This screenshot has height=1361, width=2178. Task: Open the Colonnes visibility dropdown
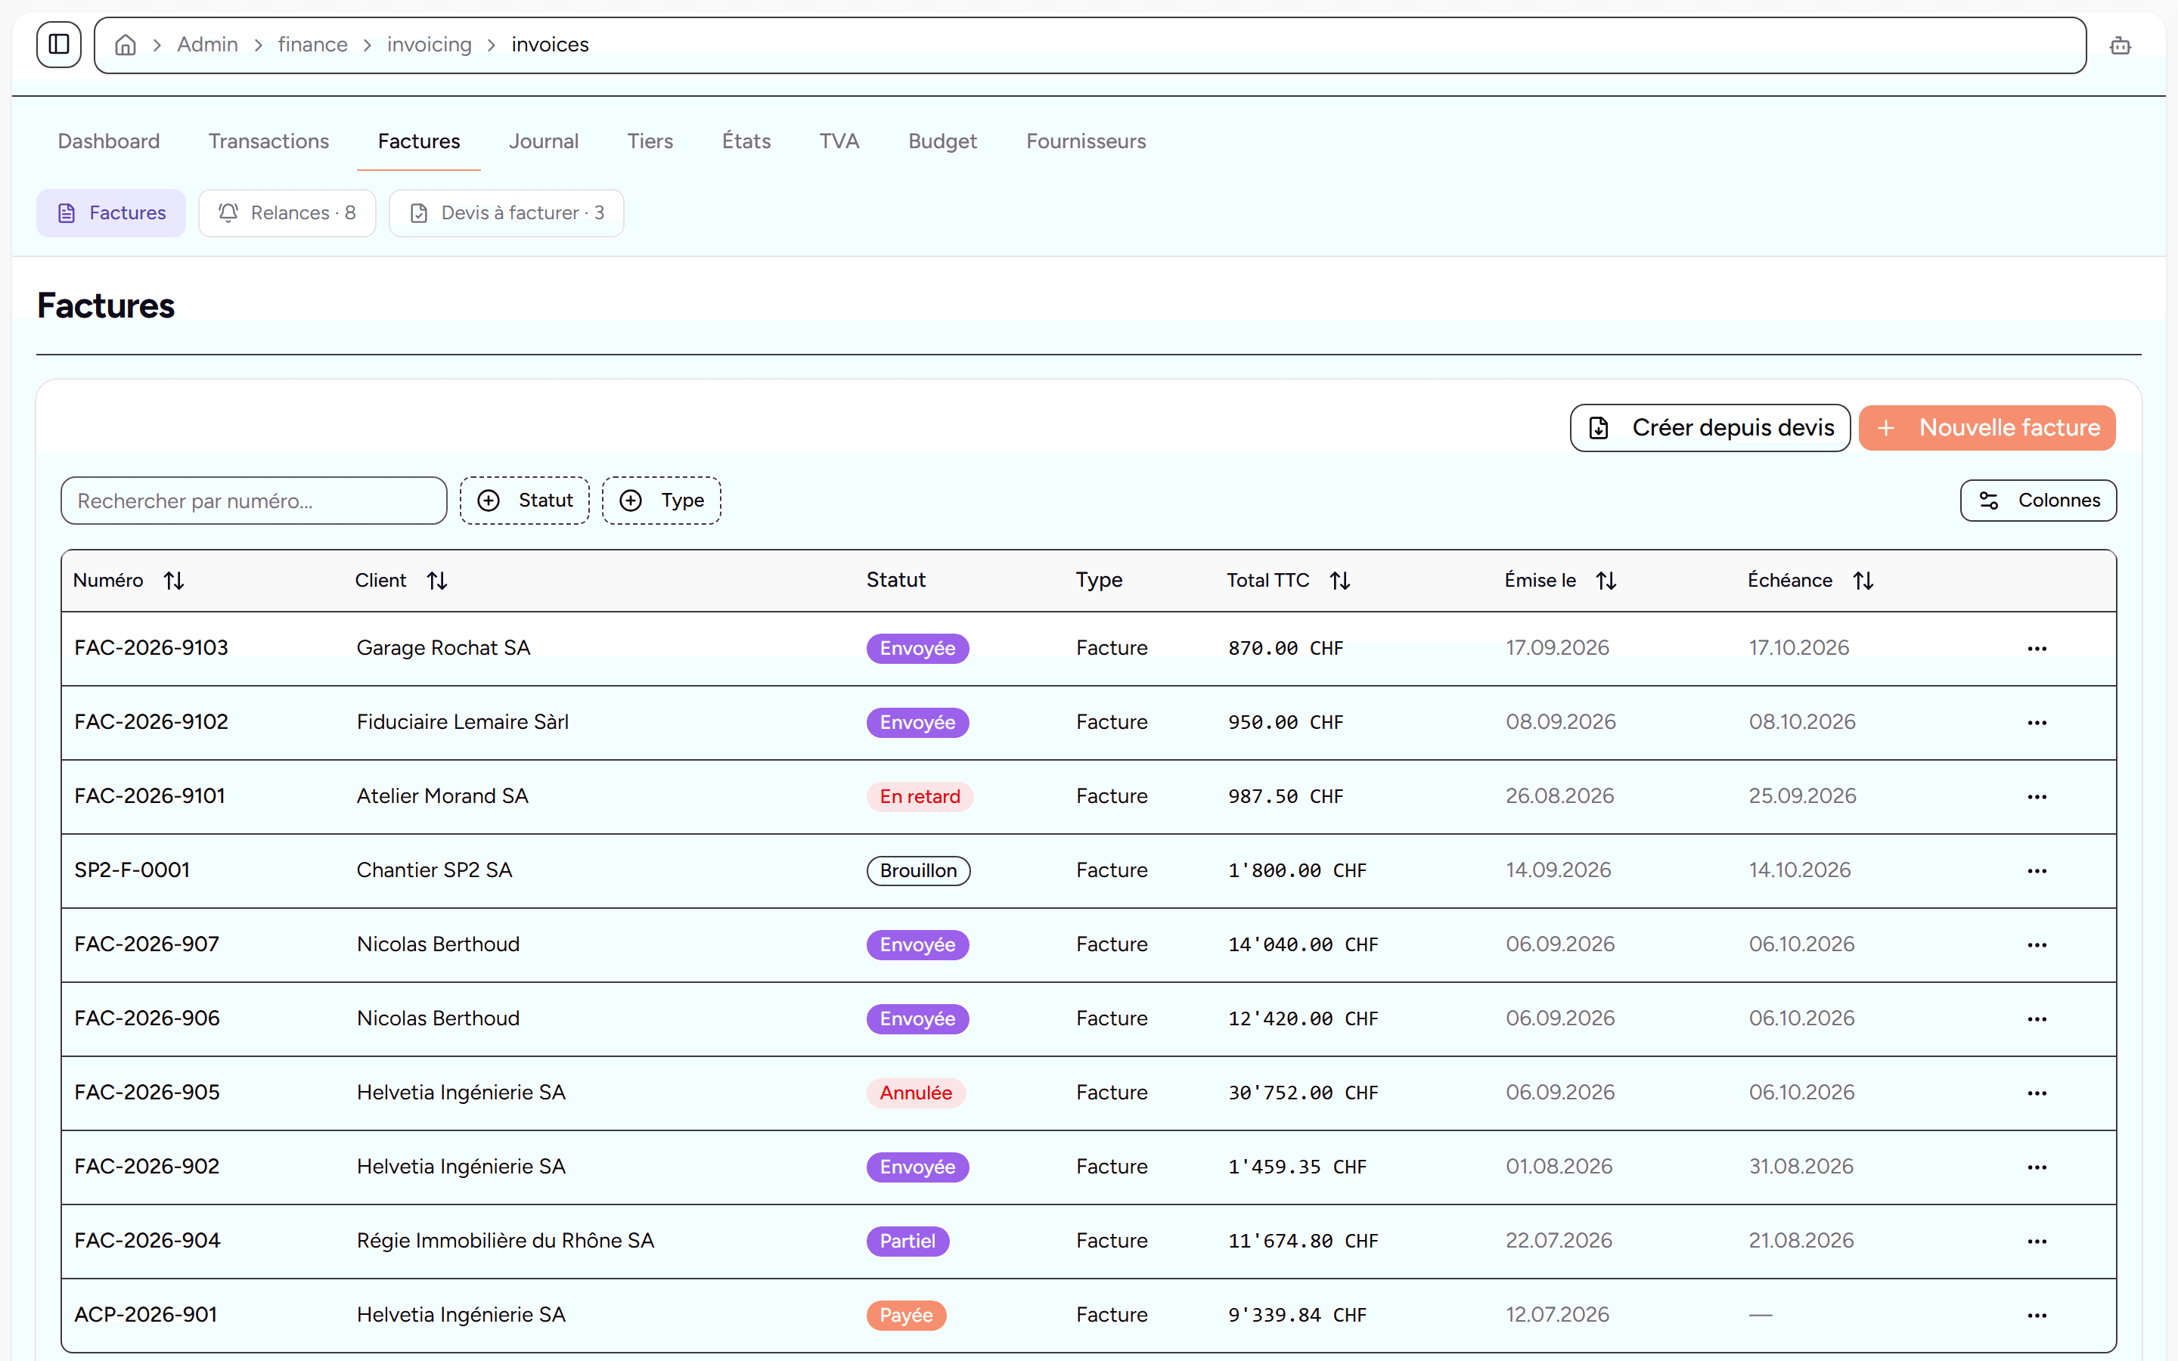coord(2037,501)
